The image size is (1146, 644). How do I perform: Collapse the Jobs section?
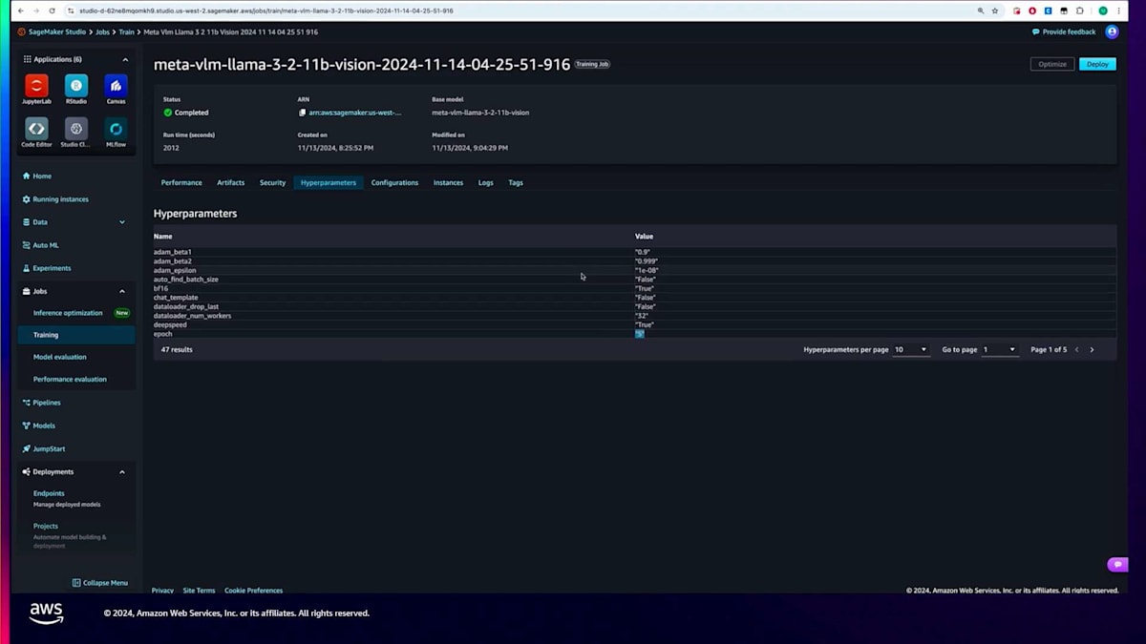click(x=122, y=291)
